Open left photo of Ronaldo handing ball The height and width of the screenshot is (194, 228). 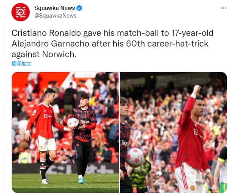pyautogui.click(x=65, y=133)
